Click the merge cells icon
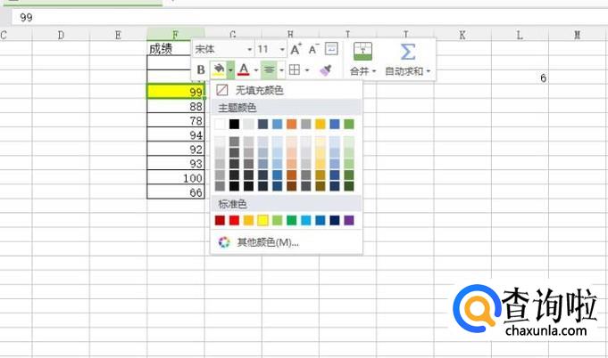The width and height of the screenshot is (608, 358). pyautogui.click(x=363, y=52)
